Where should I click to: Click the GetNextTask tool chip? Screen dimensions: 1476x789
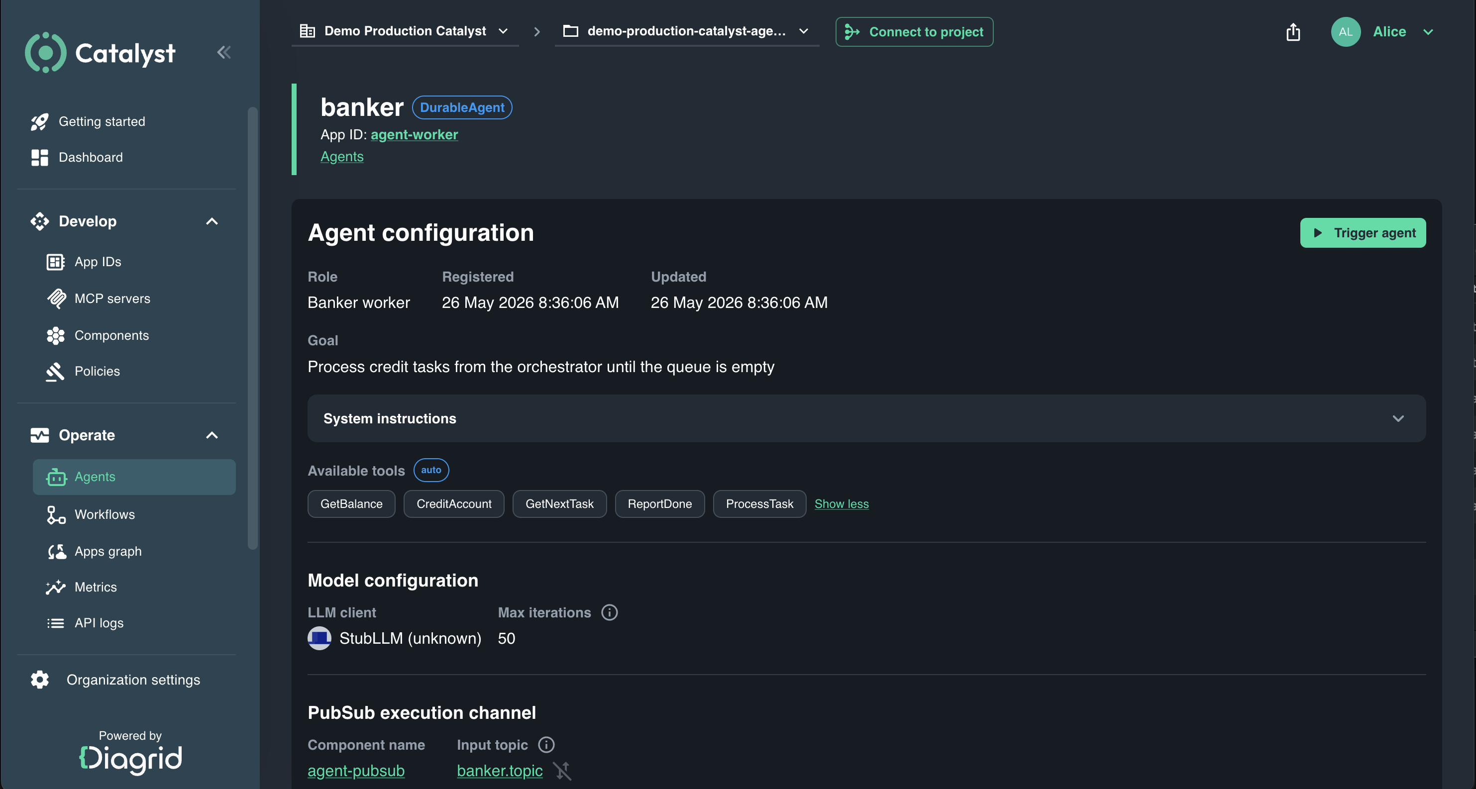point(559,503)
